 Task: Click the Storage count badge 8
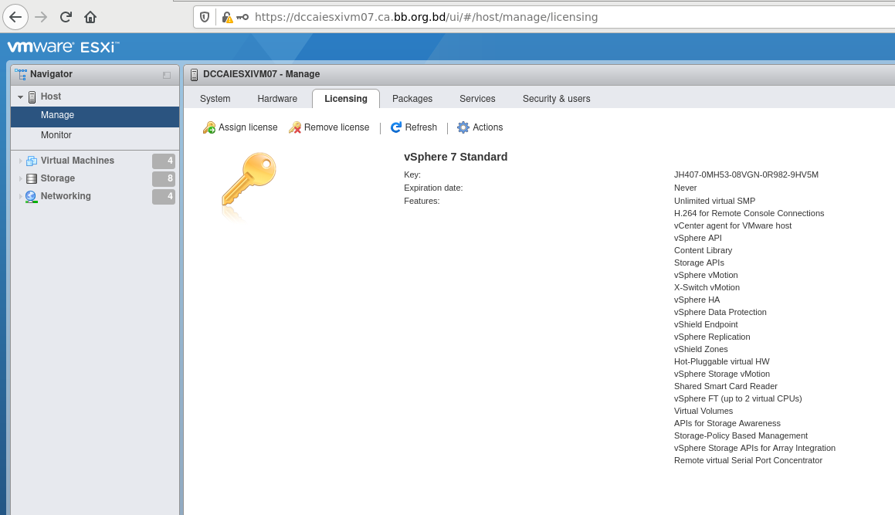click(x=163, y=178)
